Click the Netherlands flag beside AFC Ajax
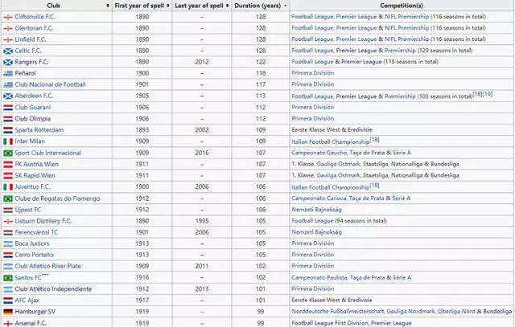 pyautogui.click(x=8, y=300)
